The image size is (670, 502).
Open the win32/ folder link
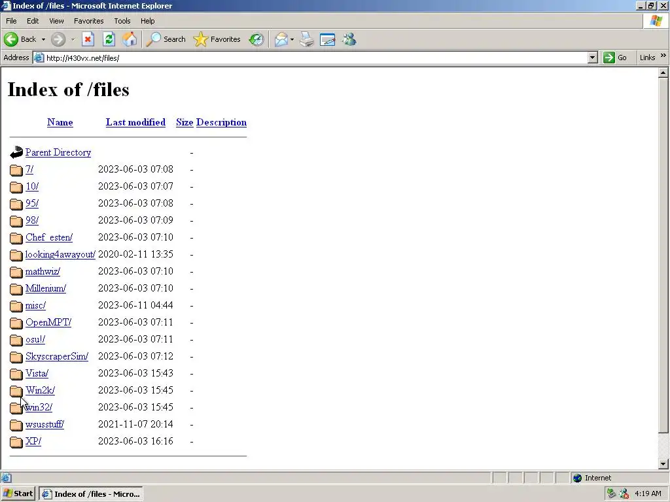(x=39, y=407)
